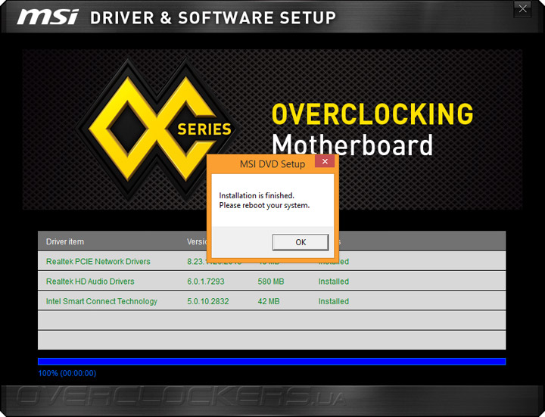Close the MSI DVD Setup dialog
545x417 pixels.
(325, 161)
